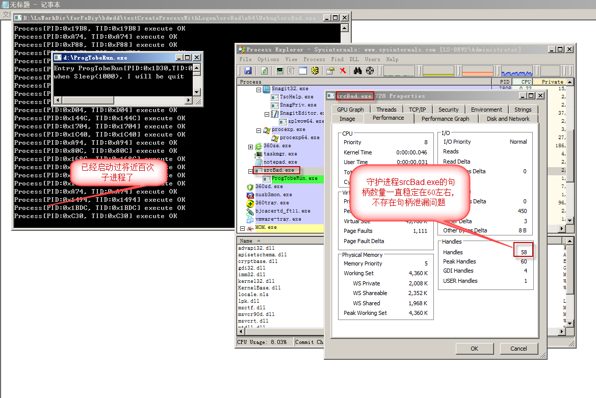Select kernel32.dll in the lower pane
This screenshot has width=596, height=398.
[x=256, y=281]
